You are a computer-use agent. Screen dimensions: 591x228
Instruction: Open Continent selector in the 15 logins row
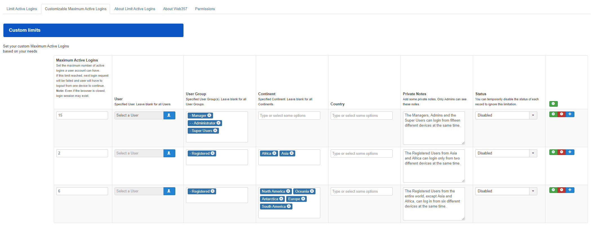(x=289, y=116)
